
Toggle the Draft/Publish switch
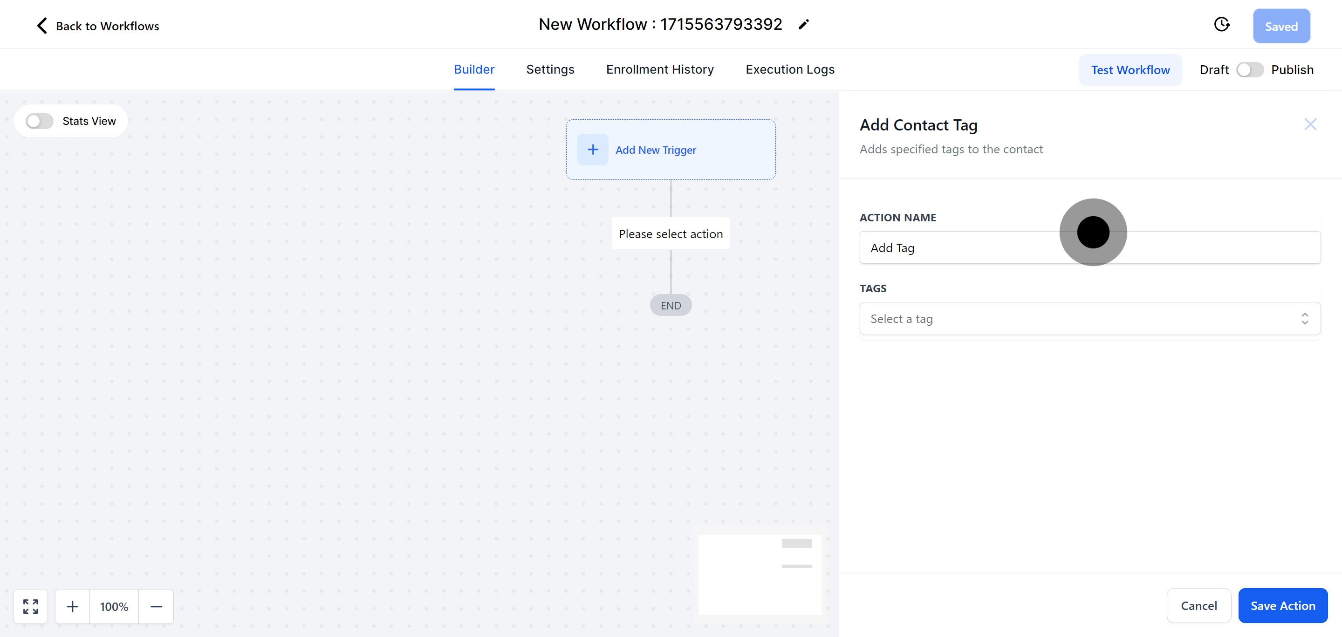1249,70
